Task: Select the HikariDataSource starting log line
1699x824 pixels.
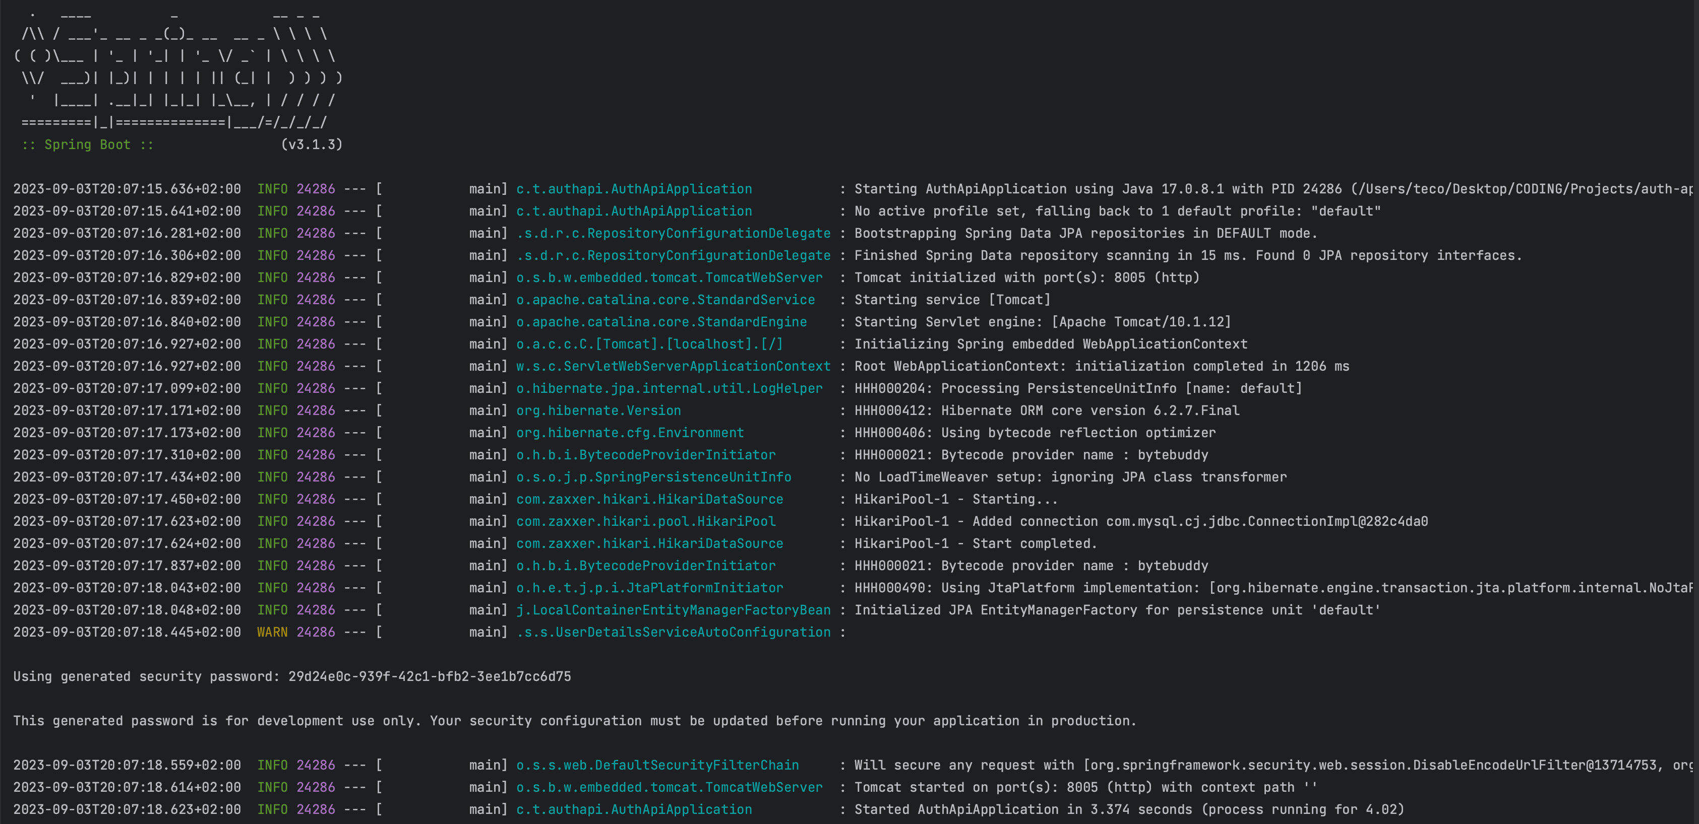Action: point(649,499)
